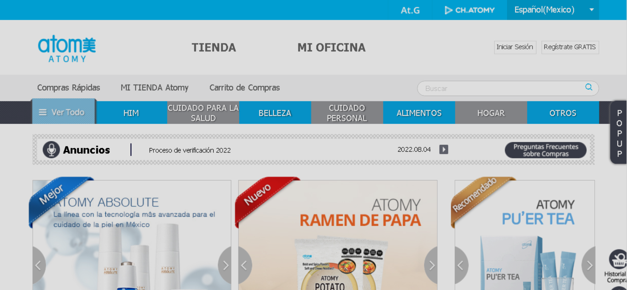Open the CH.ATOMY channel link
This screenshot has width=627, height=290.
click(470, 10)
